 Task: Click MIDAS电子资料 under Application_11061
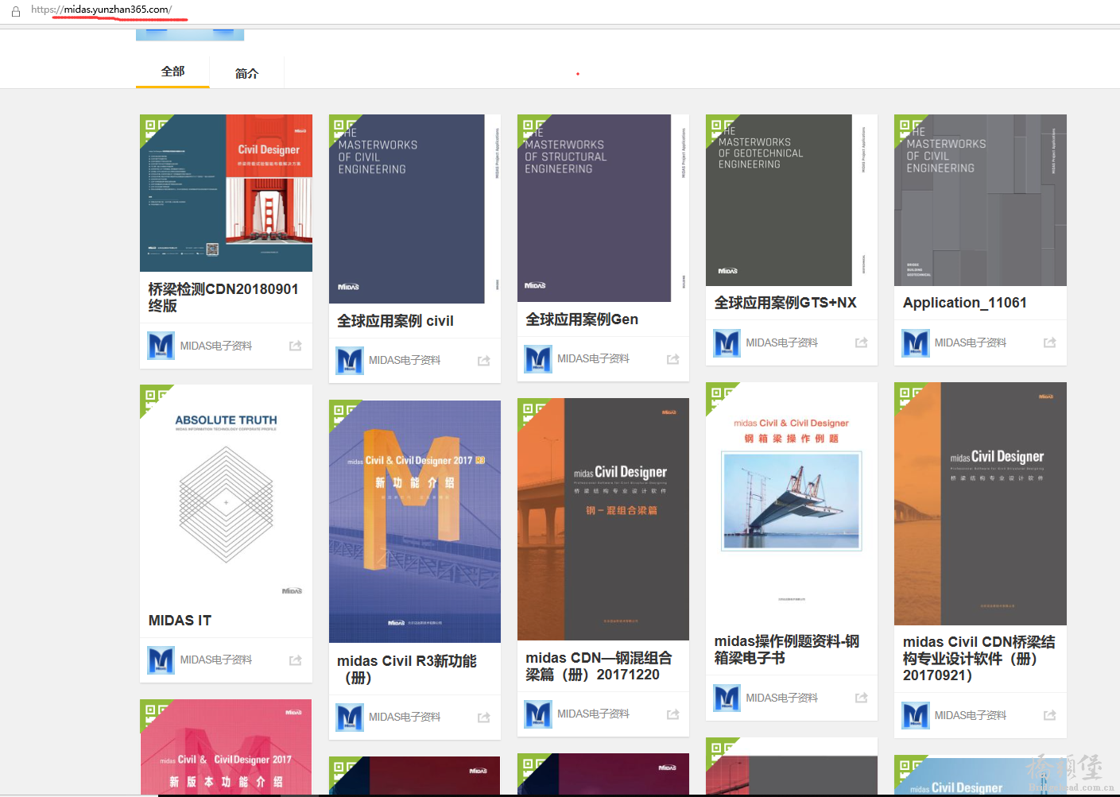coord(971,342)
